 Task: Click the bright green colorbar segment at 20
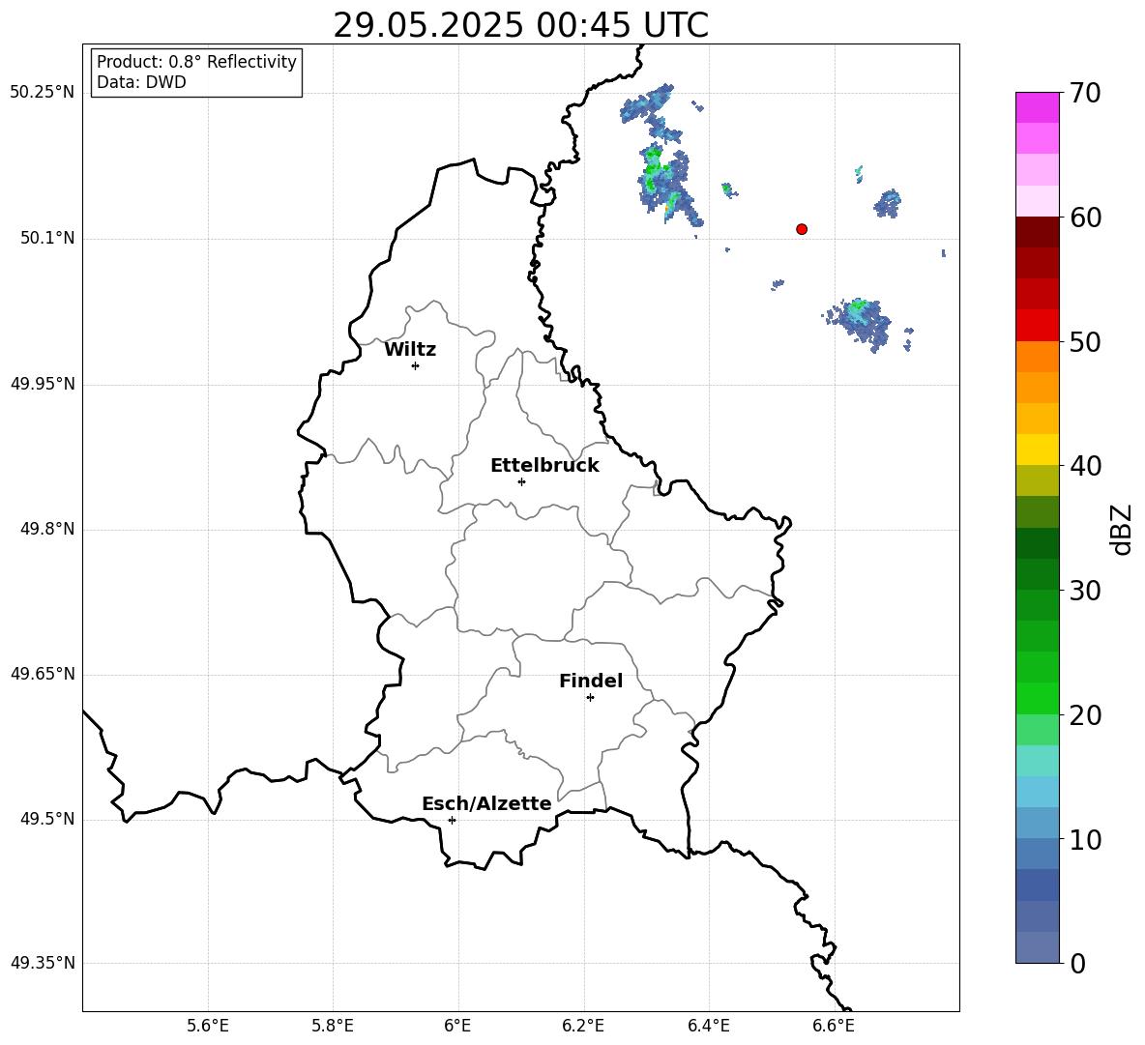1038,698
